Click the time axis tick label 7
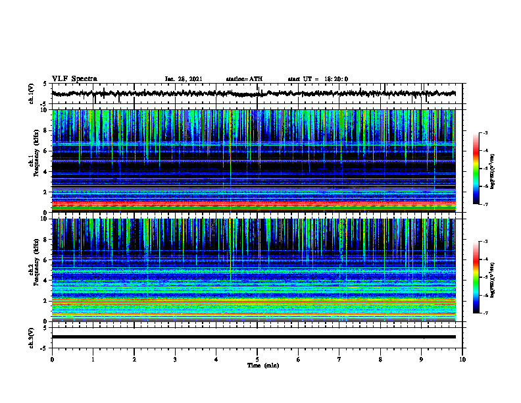 (x=339, y=360)
